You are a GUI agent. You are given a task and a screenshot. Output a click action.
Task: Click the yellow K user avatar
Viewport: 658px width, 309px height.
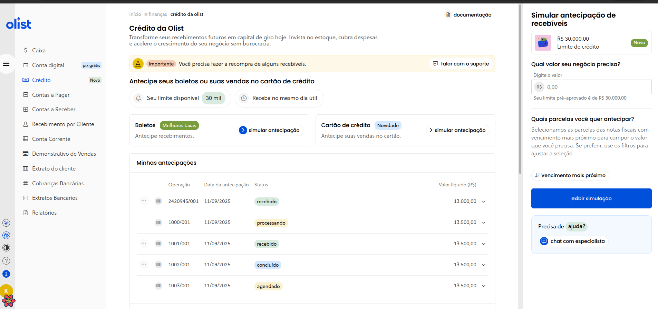[x=6, y=291]
